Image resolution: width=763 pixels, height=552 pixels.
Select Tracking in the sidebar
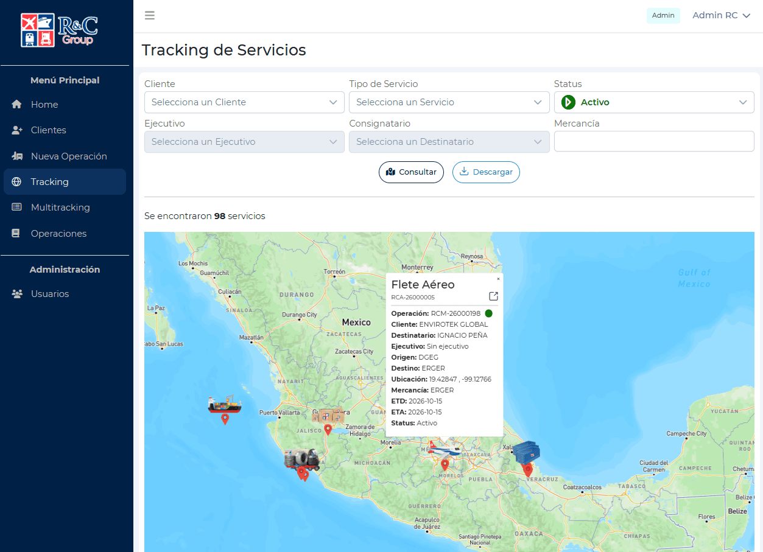(65, 182)
